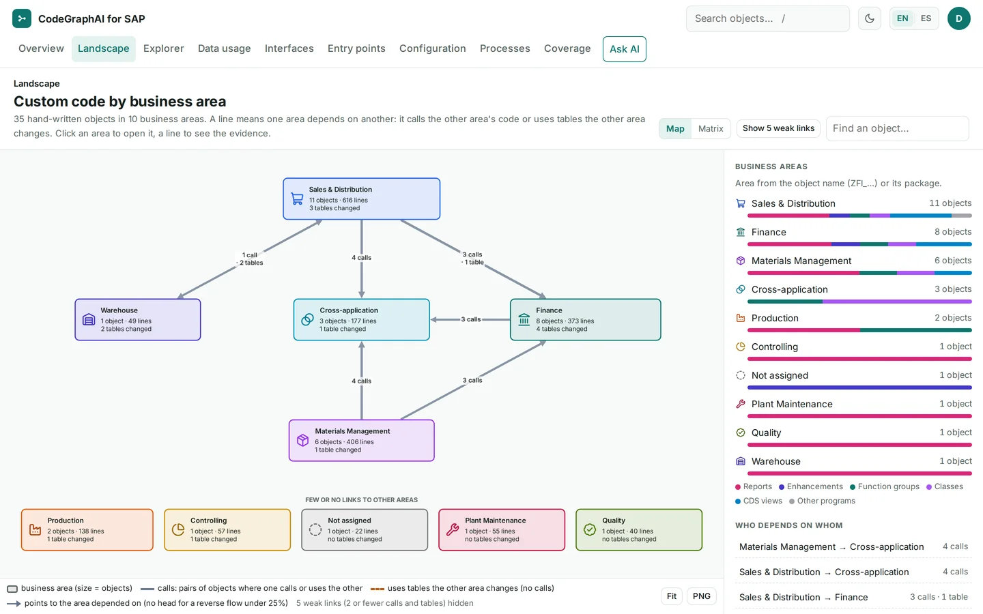Screen dimensions: 983x614
Task: Click the Warehouse node icon in the map
Action: click(89, 320)
